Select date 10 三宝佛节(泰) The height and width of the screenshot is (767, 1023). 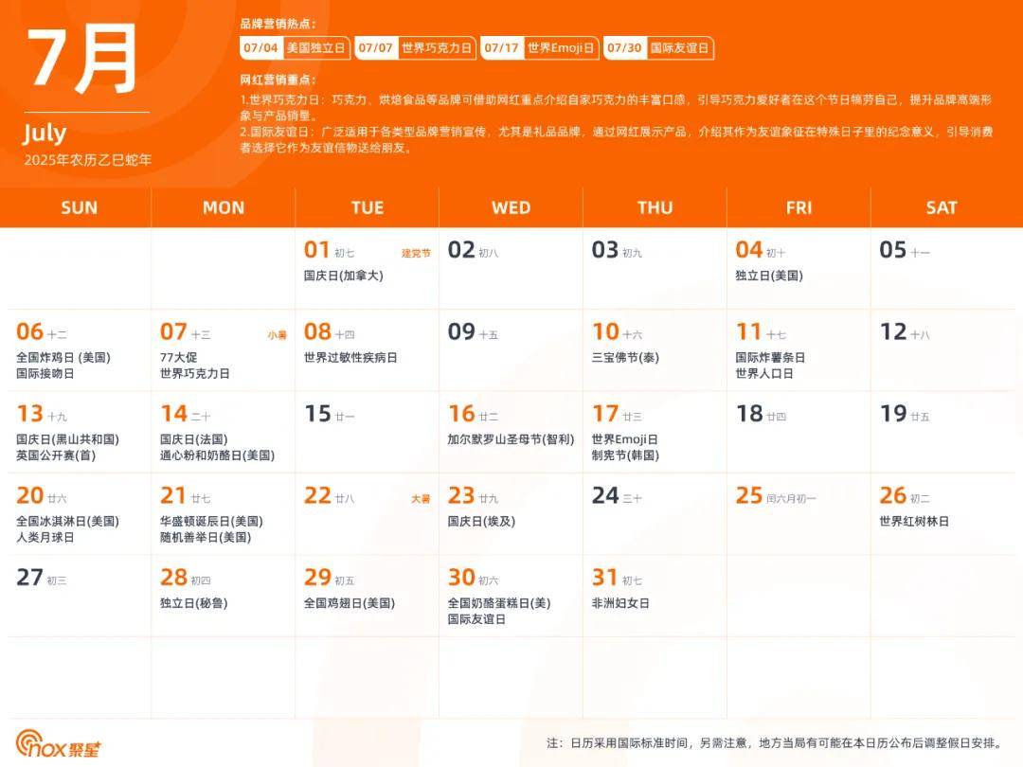625,357
